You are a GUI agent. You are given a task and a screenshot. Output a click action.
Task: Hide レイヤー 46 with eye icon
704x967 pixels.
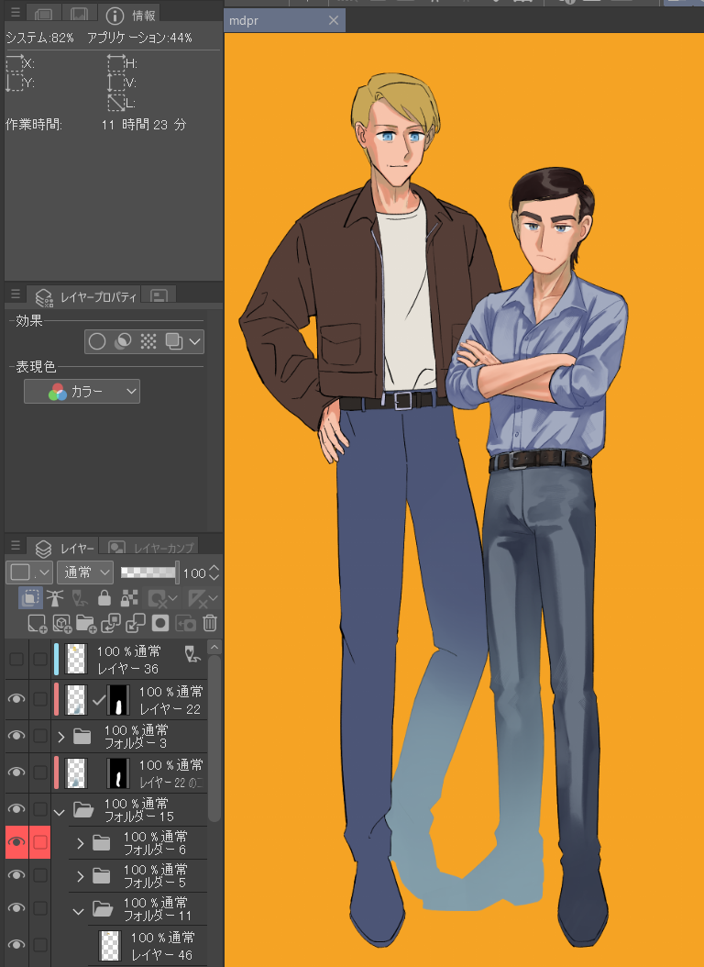point(16,945)
